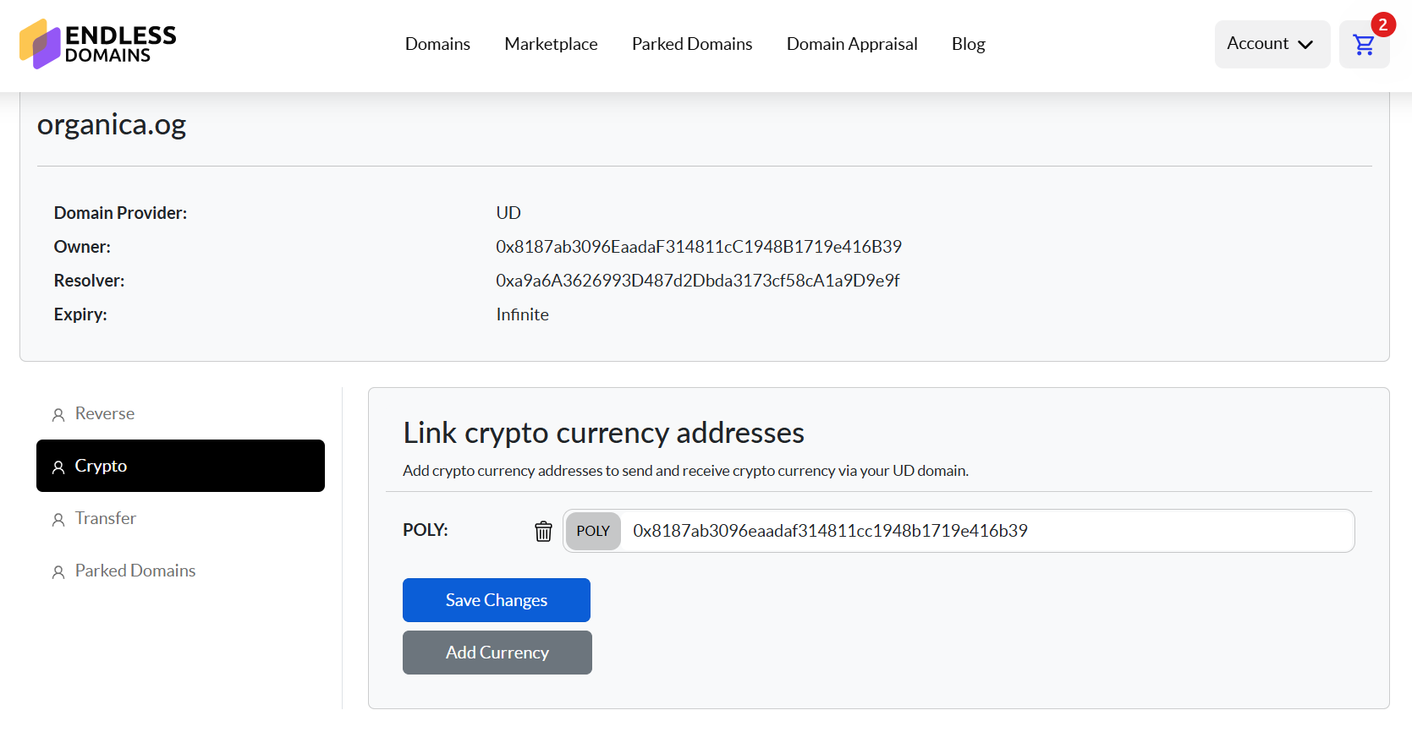Click the Endless Domains logo

[x=97, y=44]
